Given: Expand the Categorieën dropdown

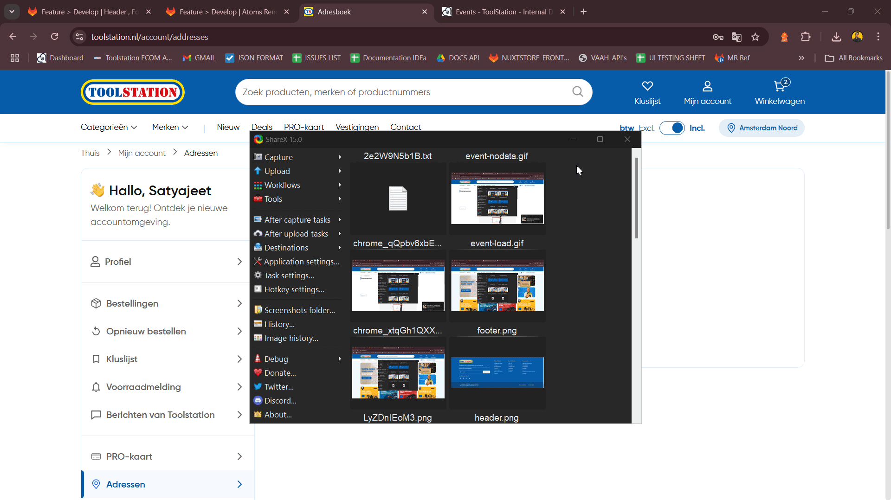Looking at the screenshot, I should click(x=109, y=127).
